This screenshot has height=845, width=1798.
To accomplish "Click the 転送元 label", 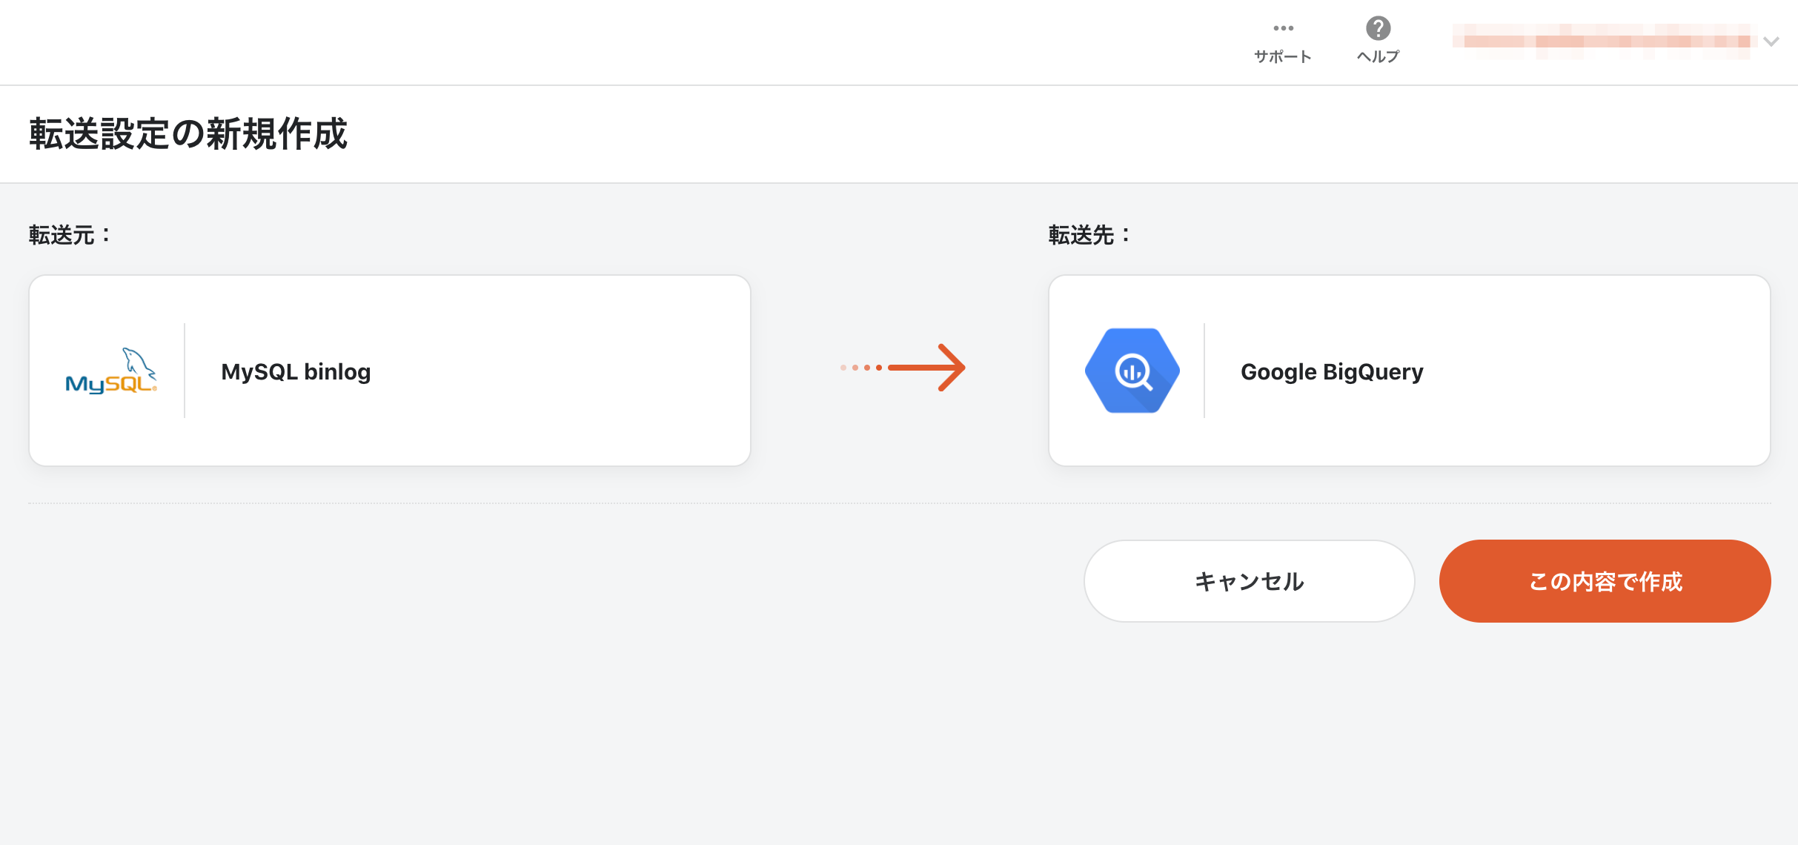I will pyautogui.click(x=70, y=235).
